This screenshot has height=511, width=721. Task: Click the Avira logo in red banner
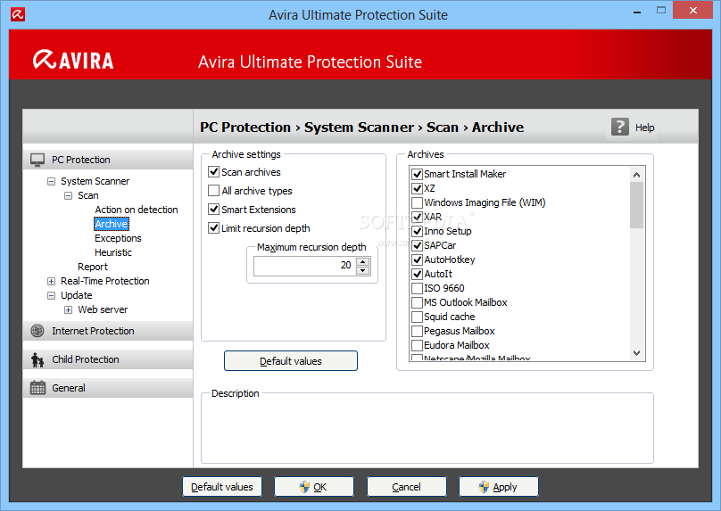pyautogui.click(x=73, y=61)
